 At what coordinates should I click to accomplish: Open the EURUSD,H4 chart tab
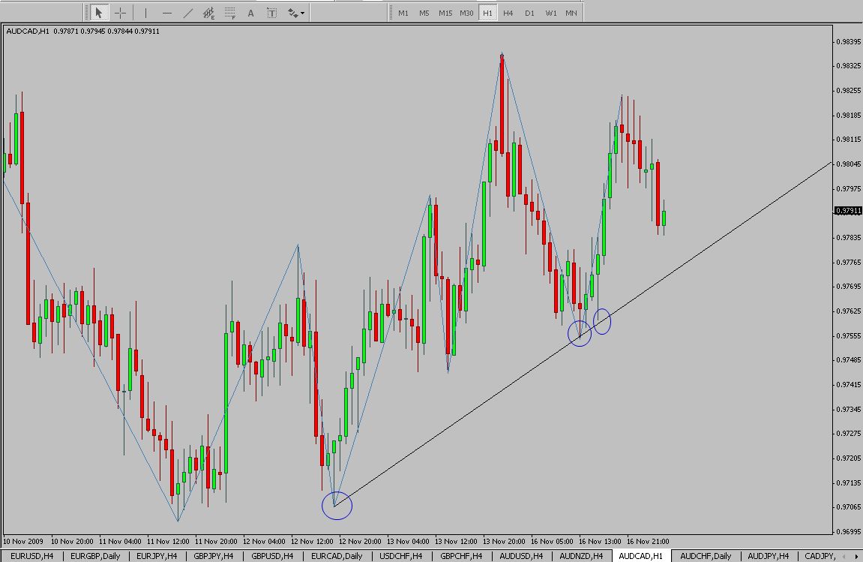click(x=31, y=556)
